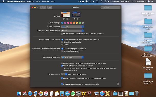
Task: Select 'Andare alla pagina successiva' option
Action: (x=62, y=49)
